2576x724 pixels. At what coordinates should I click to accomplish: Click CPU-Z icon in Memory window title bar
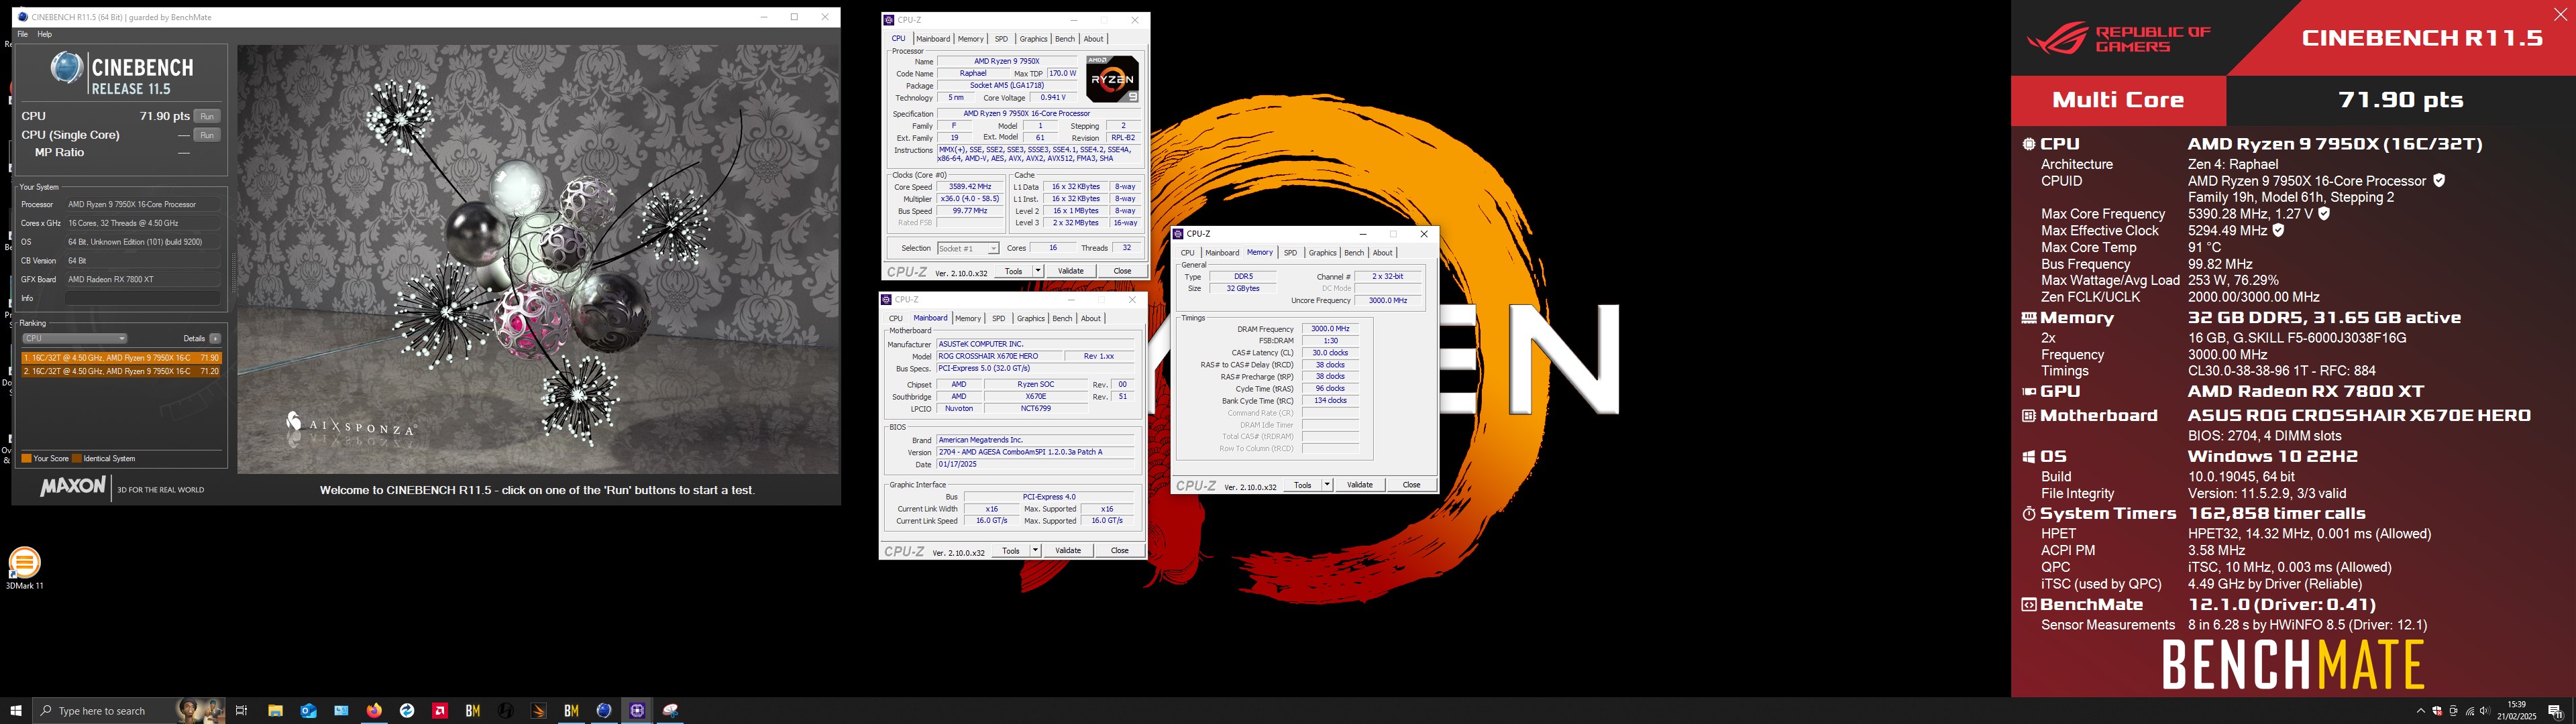click(1179, 234)
